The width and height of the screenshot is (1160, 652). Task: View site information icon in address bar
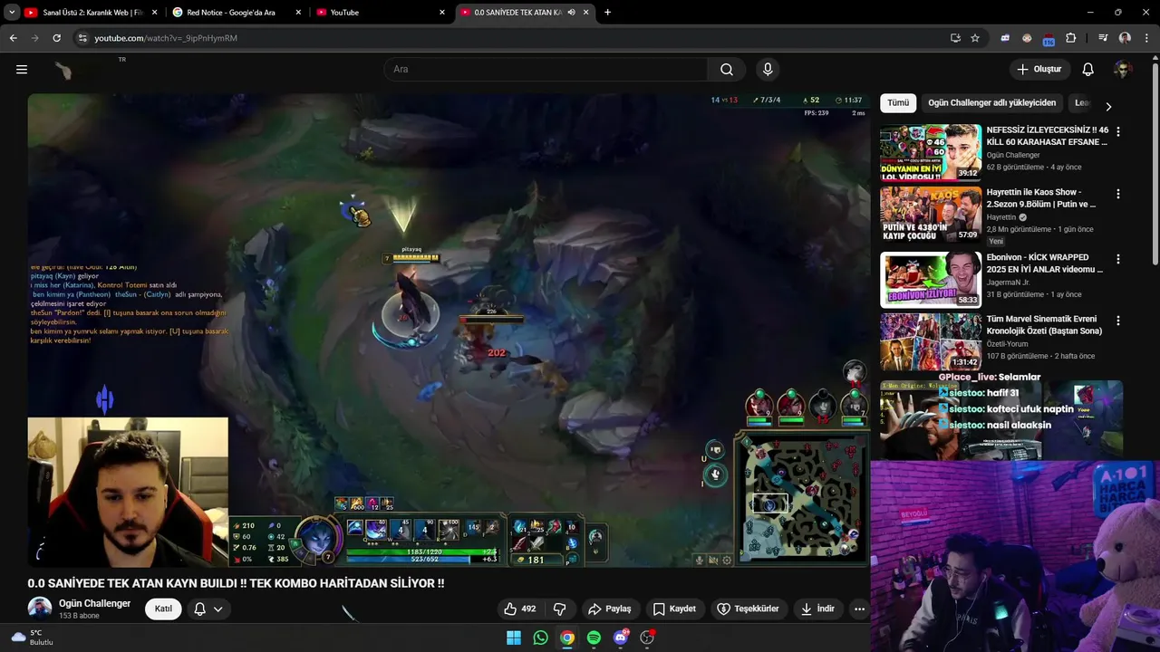tap(82, 38)
